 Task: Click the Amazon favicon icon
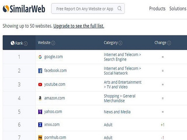click(x=40, y=98)
